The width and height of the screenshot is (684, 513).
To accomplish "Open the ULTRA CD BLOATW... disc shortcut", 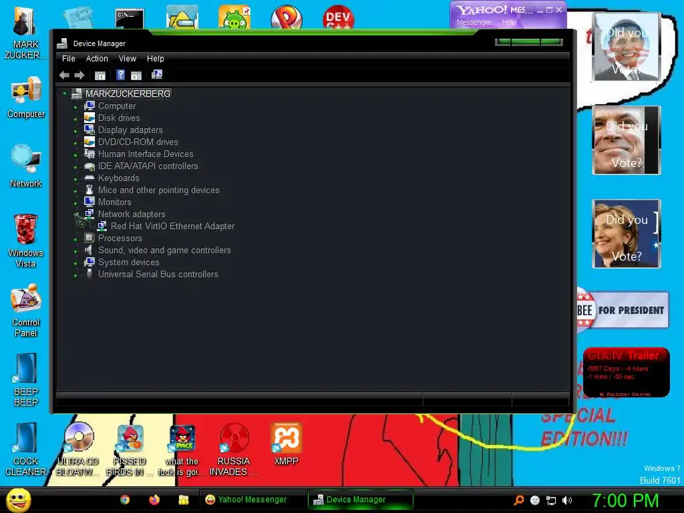I will (77, 450).
